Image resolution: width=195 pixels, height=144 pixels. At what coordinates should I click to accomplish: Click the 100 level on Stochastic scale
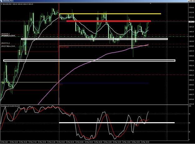[x=190, y=106]
